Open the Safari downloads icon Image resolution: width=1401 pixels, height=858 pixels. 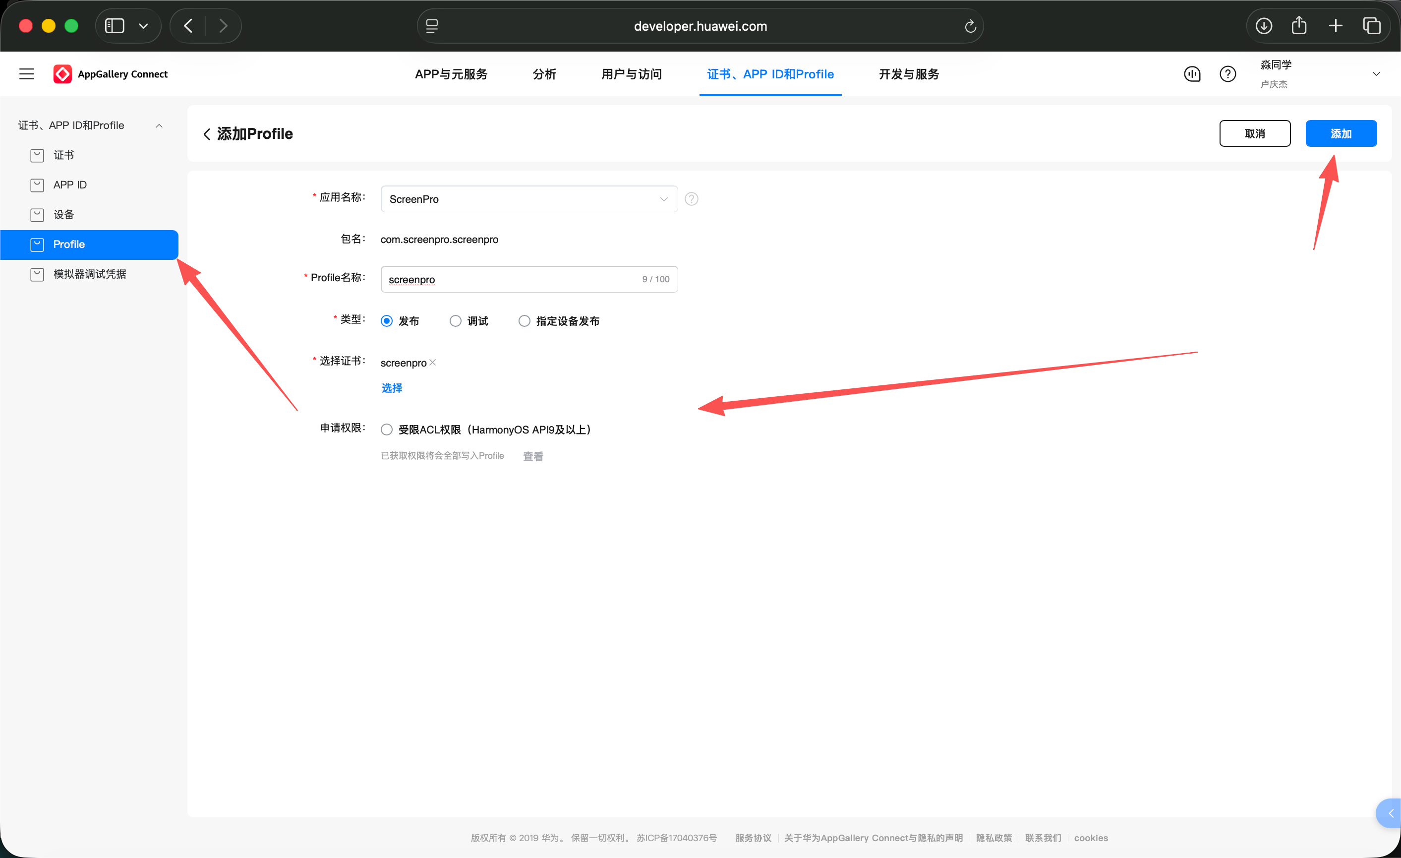(x=1263, y=26)
